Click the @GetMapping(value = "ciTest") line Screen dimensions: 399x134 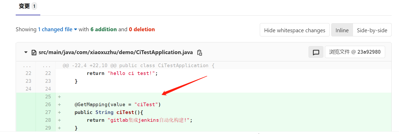coord(118,105)
